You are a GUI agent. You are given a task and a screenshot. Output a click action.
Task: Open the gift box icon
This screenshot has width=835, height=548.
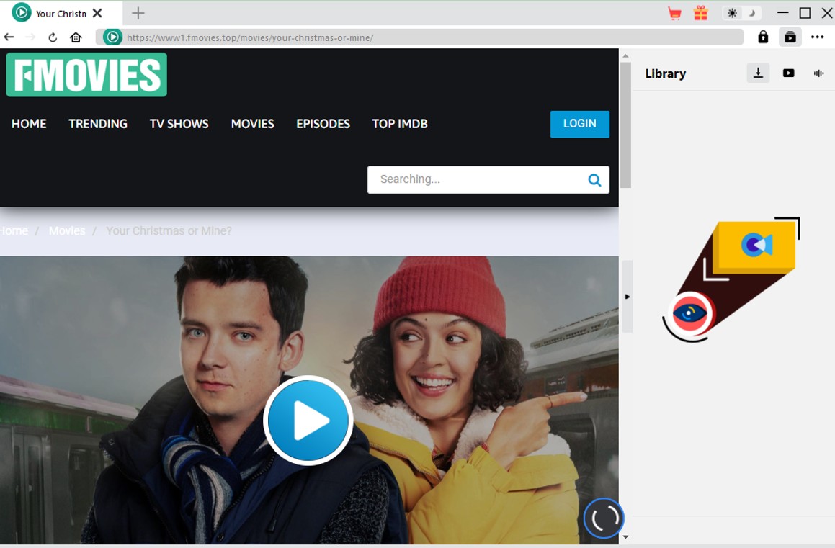click(700, 13)
